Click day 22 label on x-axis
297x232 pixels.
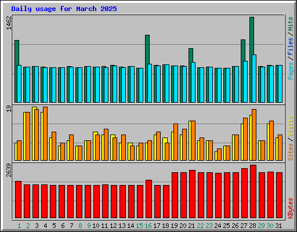tap(200, 226)
